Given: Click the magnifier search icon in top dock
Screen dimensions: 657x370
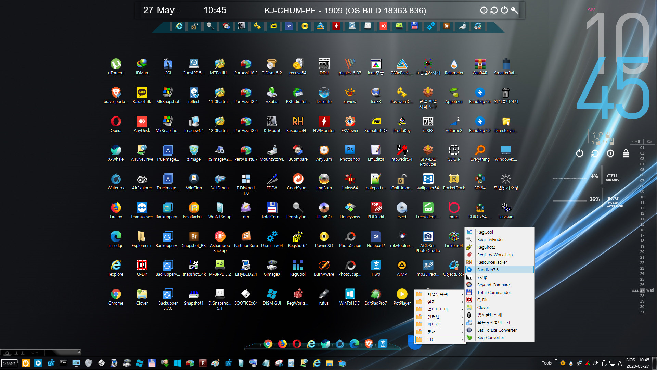Looking at the screenshot, I should coord(210,26).
